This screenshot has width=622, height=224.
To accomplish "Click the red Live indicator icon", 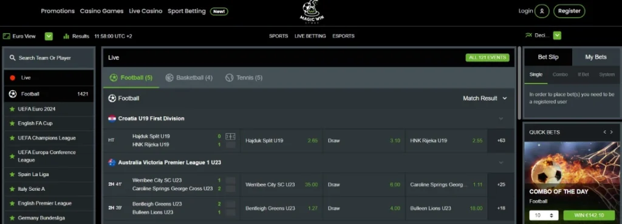I will point(12,78).
